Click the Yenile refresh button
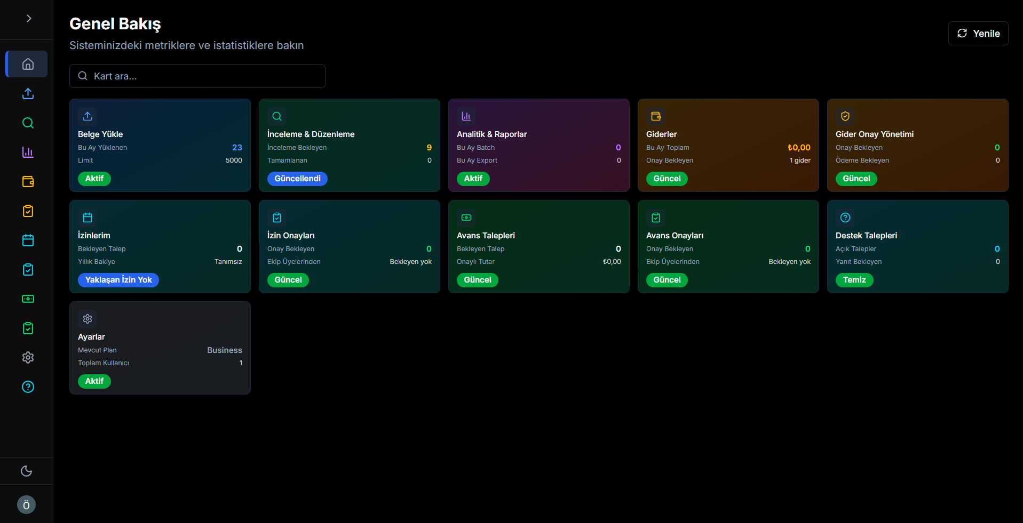 tap(978, 33)
